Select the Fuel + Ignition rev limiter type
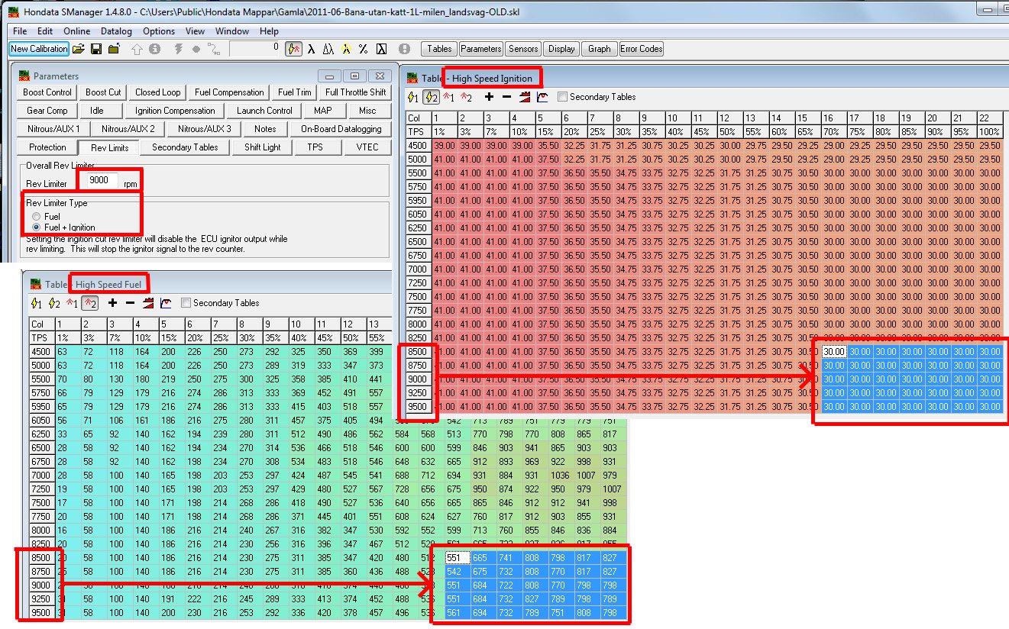 point(36,227)
